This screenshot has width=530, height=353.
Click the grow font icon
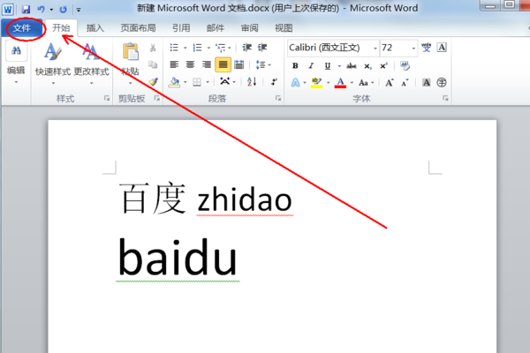click(x=390, y=82)
